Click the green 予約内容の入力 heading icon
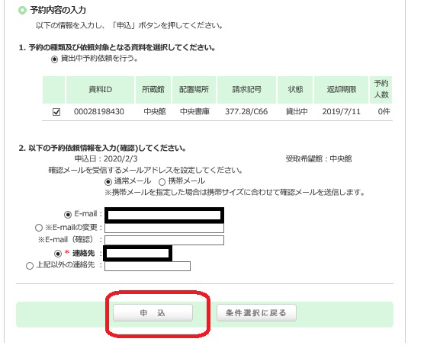424x358 pixels. tap(22, 10)
